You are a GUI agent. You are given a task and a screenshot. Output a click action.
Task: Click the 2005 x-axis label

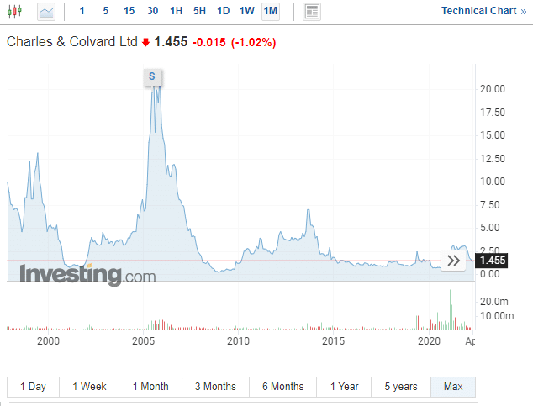pos(144,340)
